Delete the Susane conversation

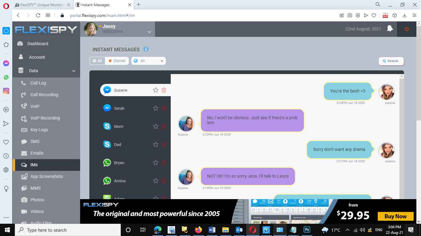164,90
